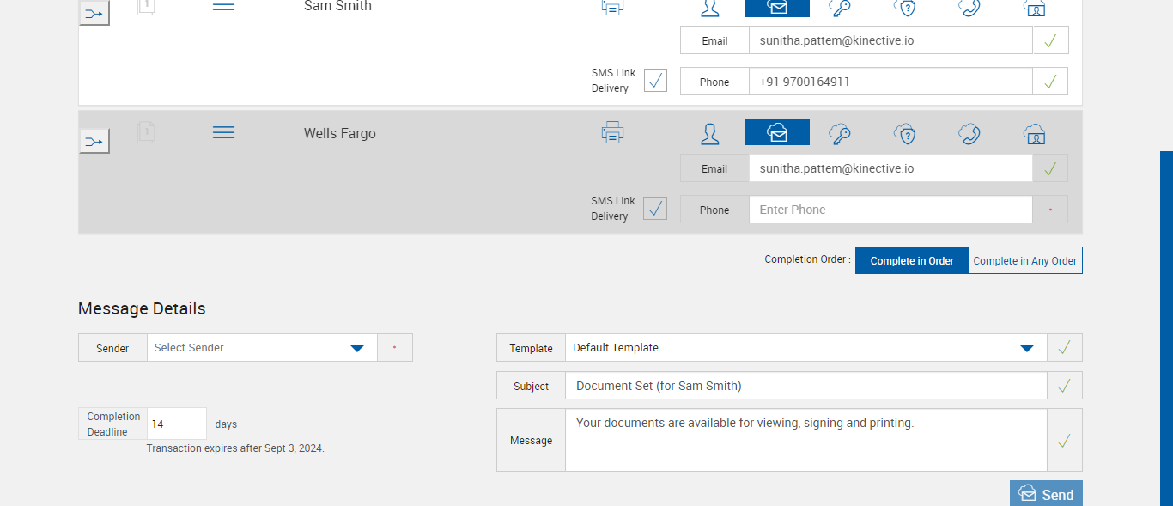Click Wells Fargo Enter Phone field

click(890, 210)
